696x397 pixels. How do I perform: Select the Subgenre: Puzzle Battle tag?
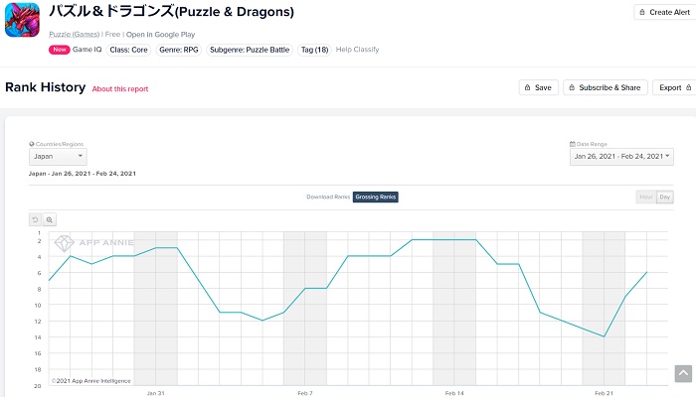250,50
